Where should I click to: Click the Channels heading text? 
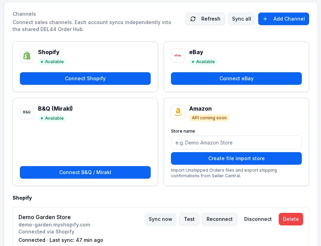point(24,14)
